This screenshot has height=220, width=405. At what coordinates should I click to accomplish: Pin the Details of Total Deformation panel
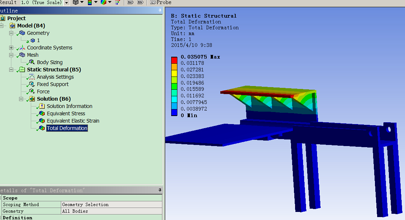[x=160, y=190]
